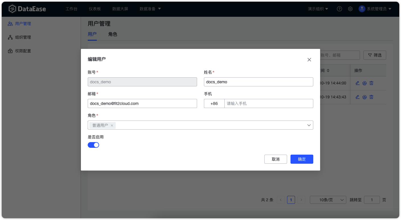Viewport: 401px width, 220px height.
Task: Open the 数据准备 dropdown menu
Action: point(150,9)
